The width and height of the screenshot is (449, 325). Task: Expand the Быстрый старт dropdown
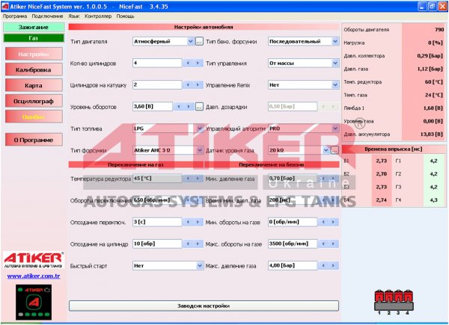[200, 266]
